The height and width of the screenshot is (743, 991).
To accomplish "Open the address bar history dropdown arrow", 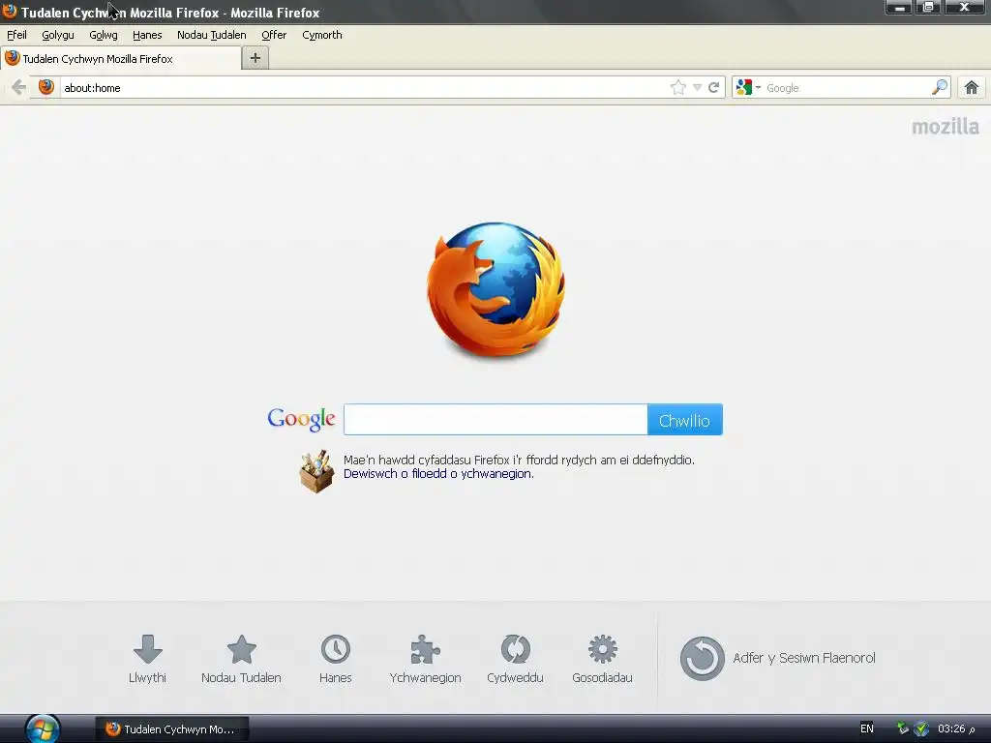I will tap(697, 88).
